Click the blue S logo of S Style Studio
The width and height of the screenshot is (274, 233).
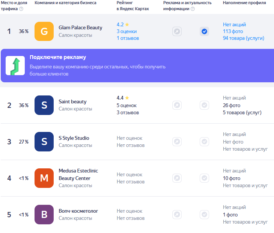(44, 142)
